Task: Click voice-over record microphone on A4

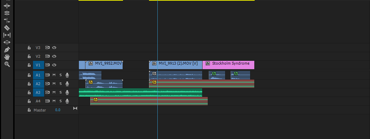Action: [67, 101]
